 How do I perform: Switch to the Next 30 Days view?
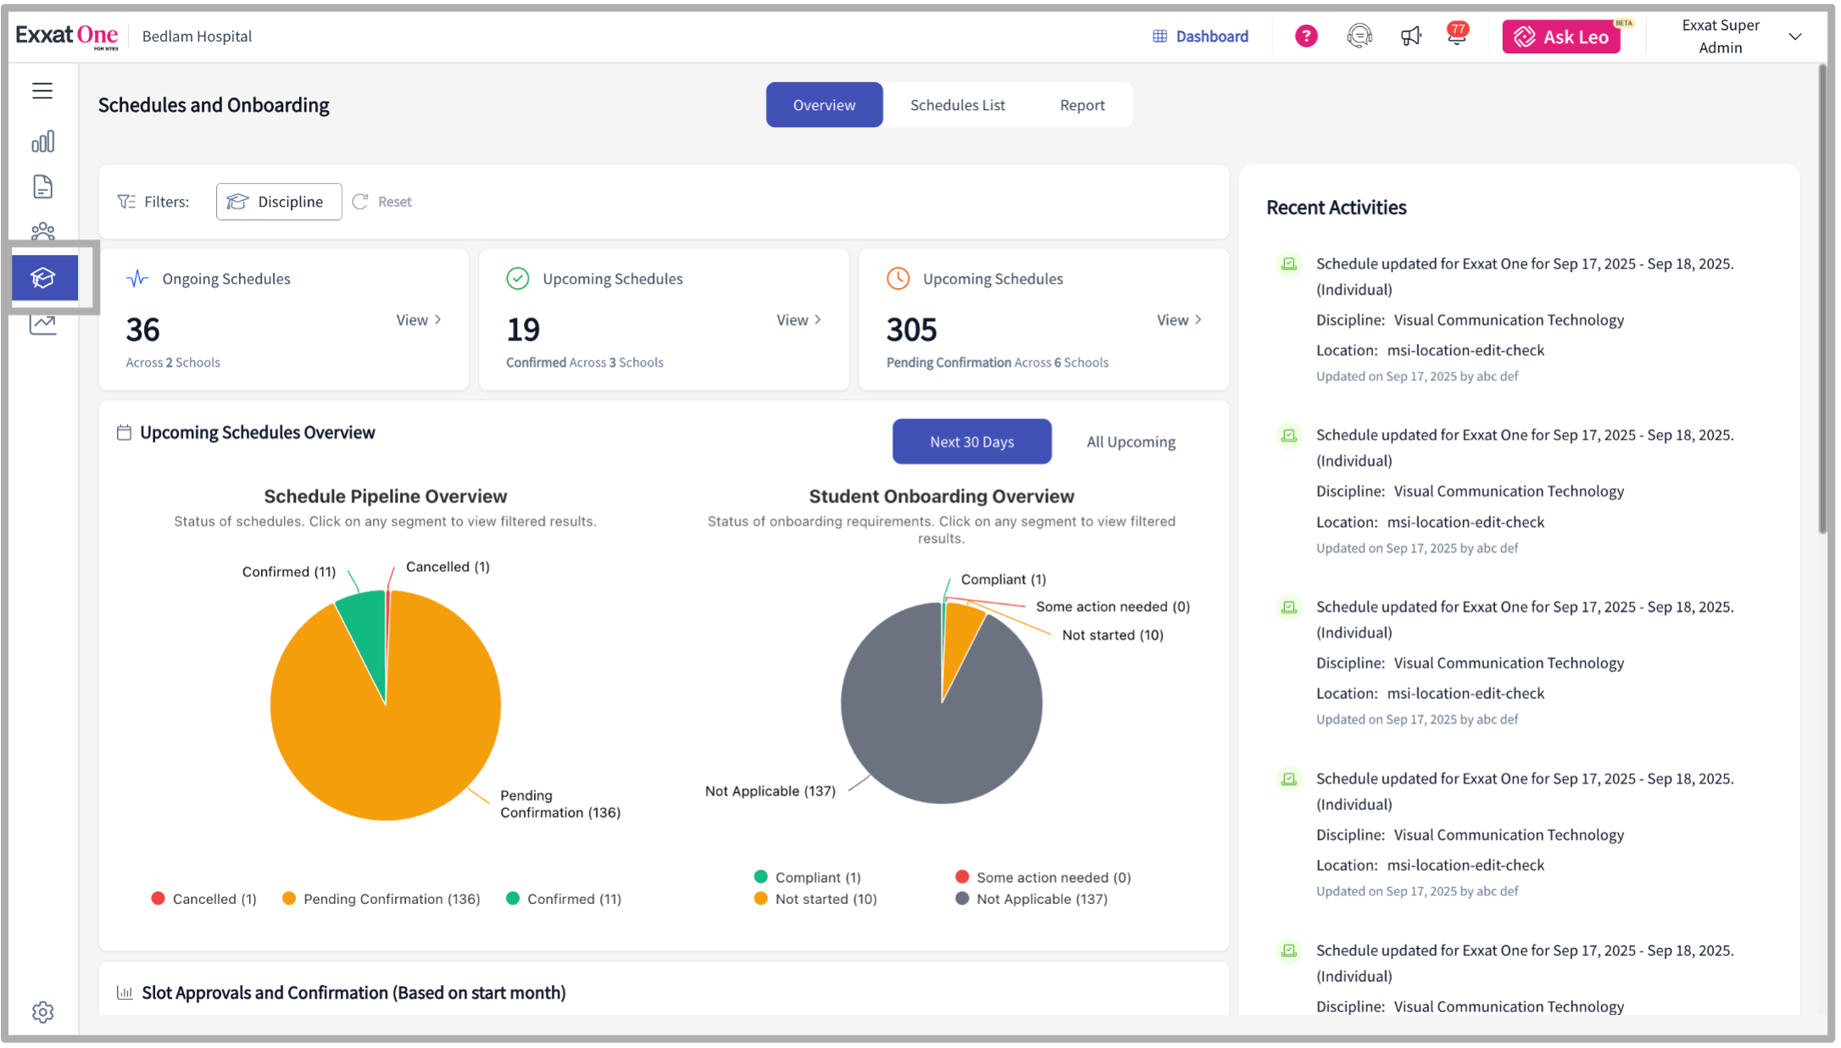point(971,441)
